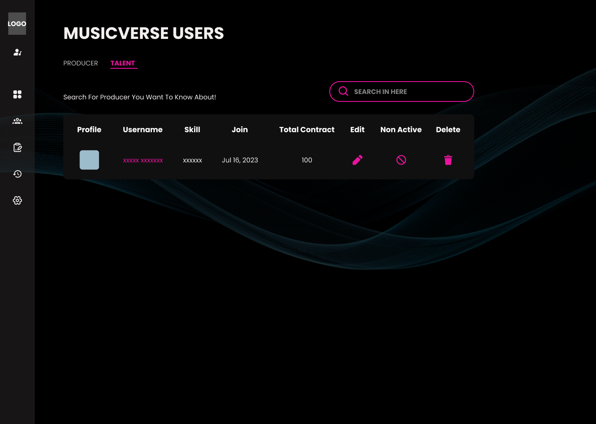
Task: Click the Edit column header
Action: coord(358,130)
